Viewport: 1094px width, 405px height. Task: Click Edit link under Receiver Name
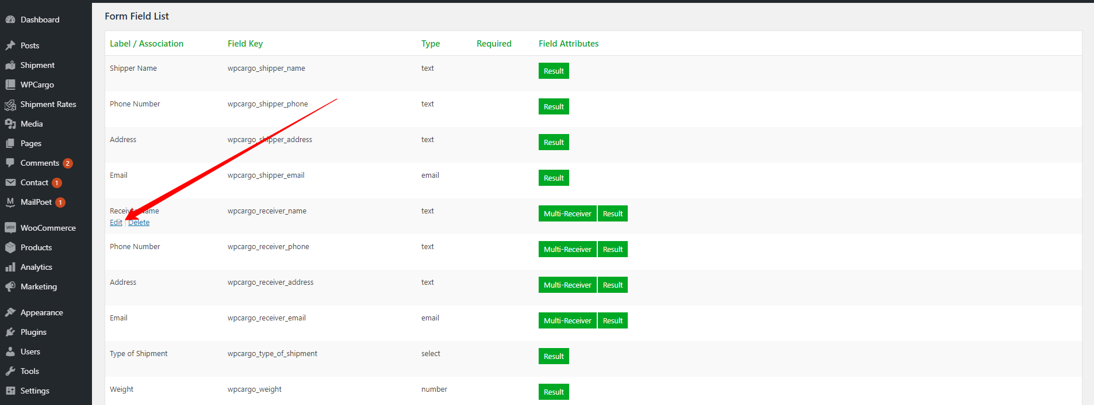coord(116,223)
